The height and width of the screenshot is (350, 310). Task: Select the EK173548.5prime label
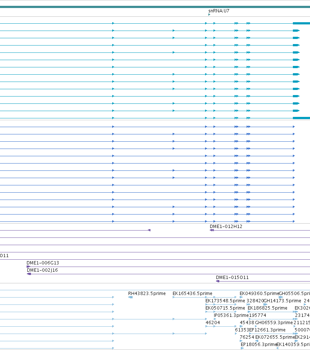coord(225,301)
